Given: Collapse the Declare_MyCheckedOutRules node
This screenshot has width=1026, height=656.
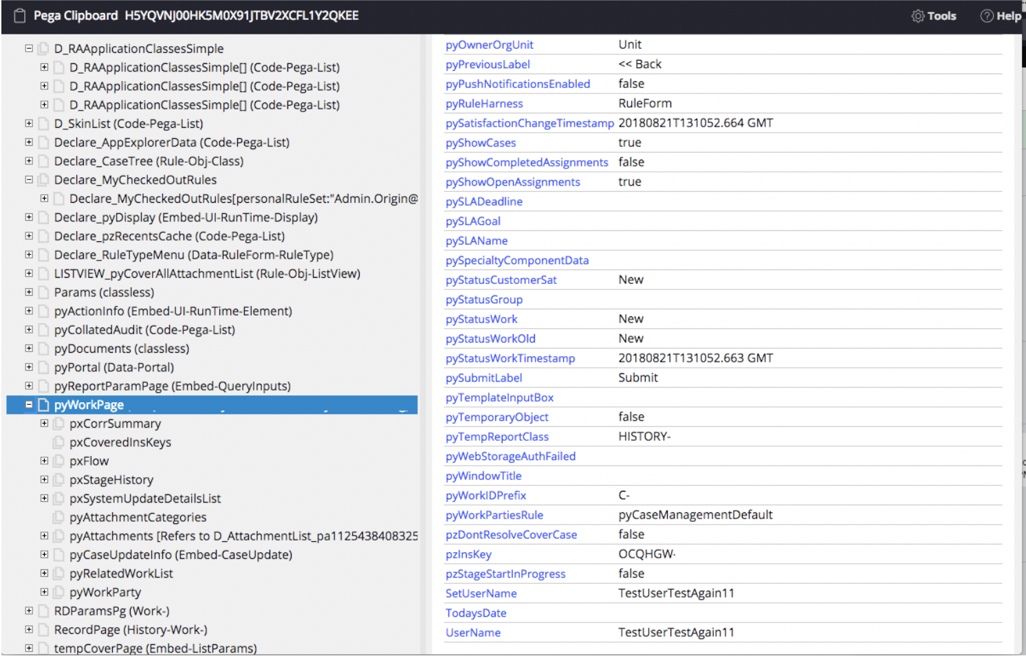Looking at the screenshot, I should point(29,179).
